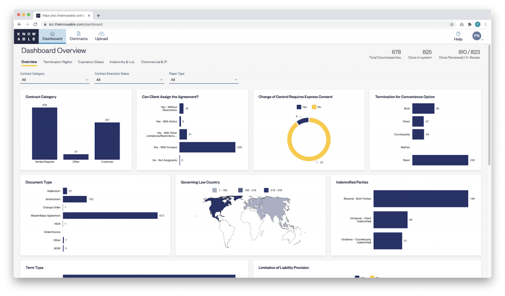Open the Expiration Dates tab
505x296 pixels.
91,62
